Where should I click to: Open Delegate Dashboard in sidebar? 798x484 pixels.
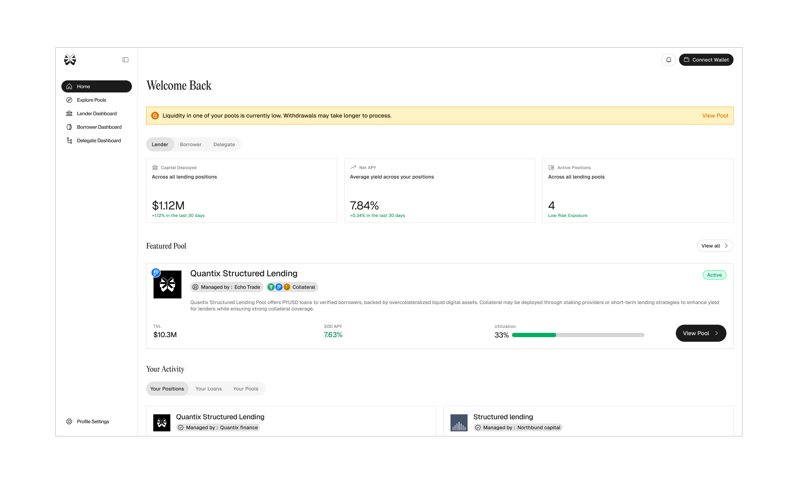point(97,140)
